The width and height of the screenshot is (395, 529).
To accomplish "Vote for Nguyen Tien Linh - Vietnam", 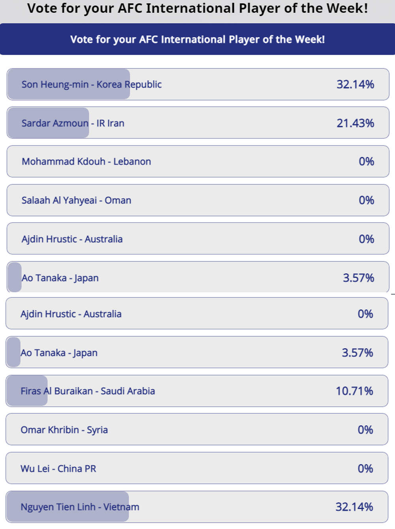I will point(197,507).
